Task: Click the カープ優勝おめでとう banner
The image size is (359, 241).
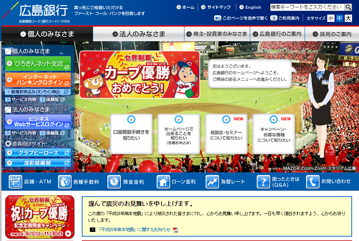Action: coord(140,74)
